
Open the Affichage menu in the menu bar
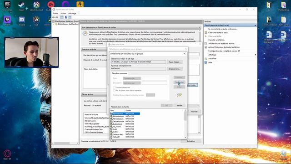[72, 13]
